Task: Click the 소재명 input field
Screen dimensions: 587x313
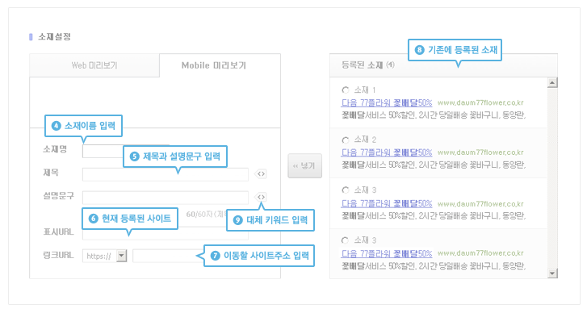Action: (x=103, y=151)
